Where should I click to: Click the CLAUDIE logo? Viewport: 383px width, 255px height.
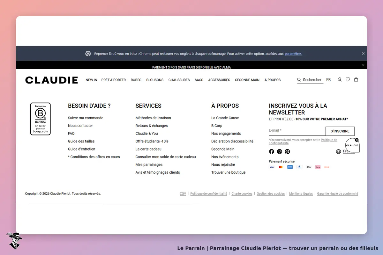(x=51, y=80)
